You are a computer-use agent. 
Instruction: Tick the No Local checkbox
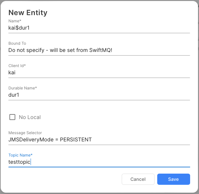pos(12,117)
